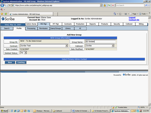Viewport: 151px width, 113px height.
Task: Click the Contact Us link
Action: coord(134,20)
